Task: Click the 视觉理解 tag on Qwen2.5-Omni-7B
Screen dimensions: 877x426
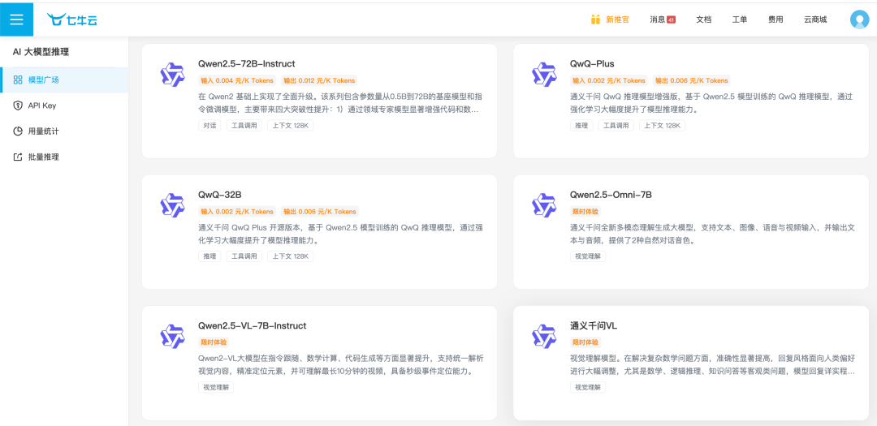Action: [588, 256]
